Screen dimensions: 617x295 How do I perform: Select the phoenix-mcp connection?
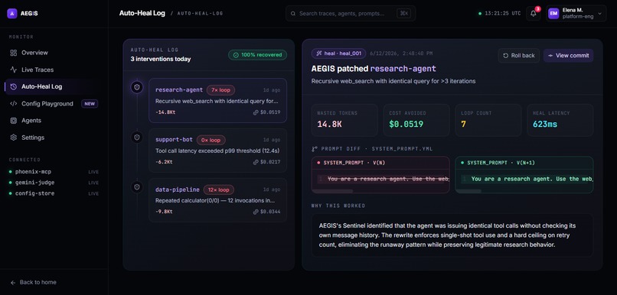pos(54,172)
